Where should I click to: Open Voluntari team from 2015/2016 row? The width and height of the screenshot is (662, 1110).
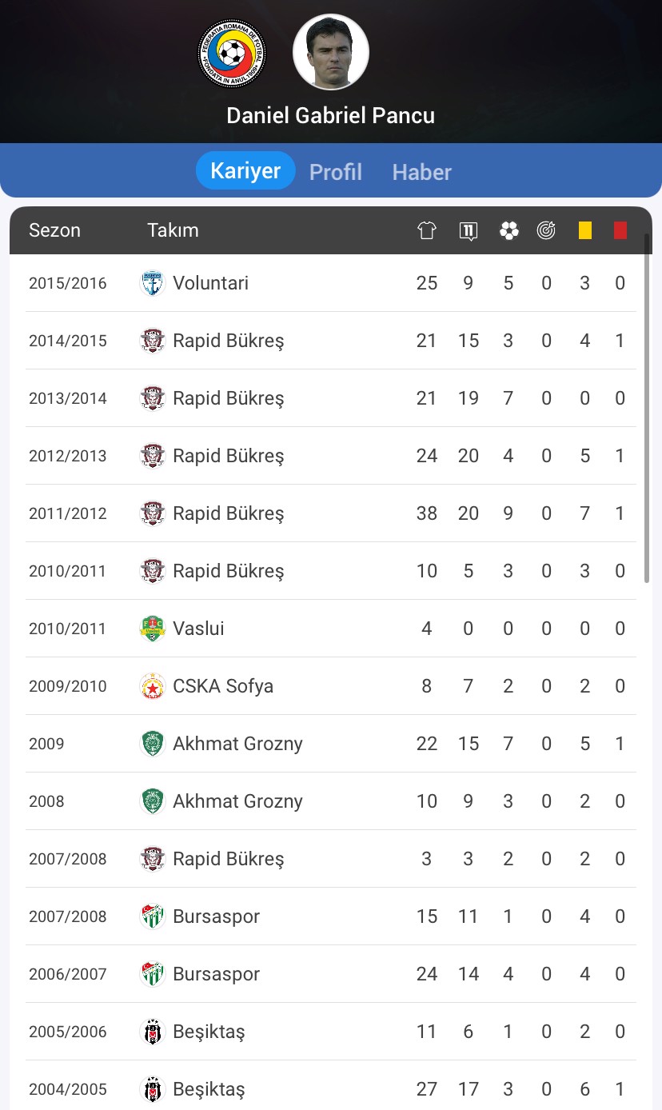click(331, 283)
